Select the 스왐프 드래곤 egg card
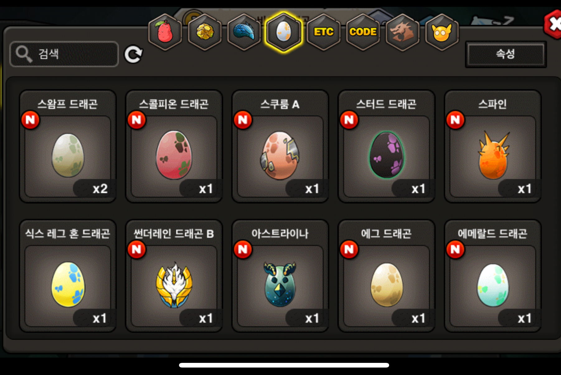The image size is (561, 375). pyautogui.click(x=68, y=146)
